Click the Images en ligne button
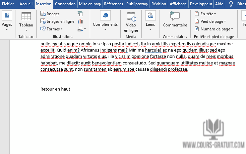Image resolution: width=246 pixels, height=154 pixels. tap(57, 21)
